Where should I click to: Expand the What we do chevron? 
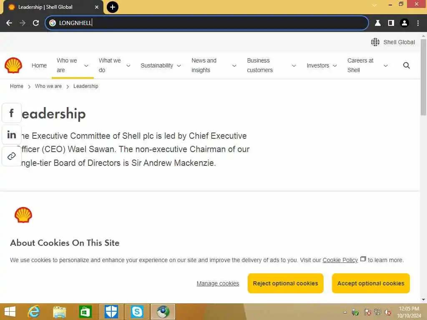point(128,65)
